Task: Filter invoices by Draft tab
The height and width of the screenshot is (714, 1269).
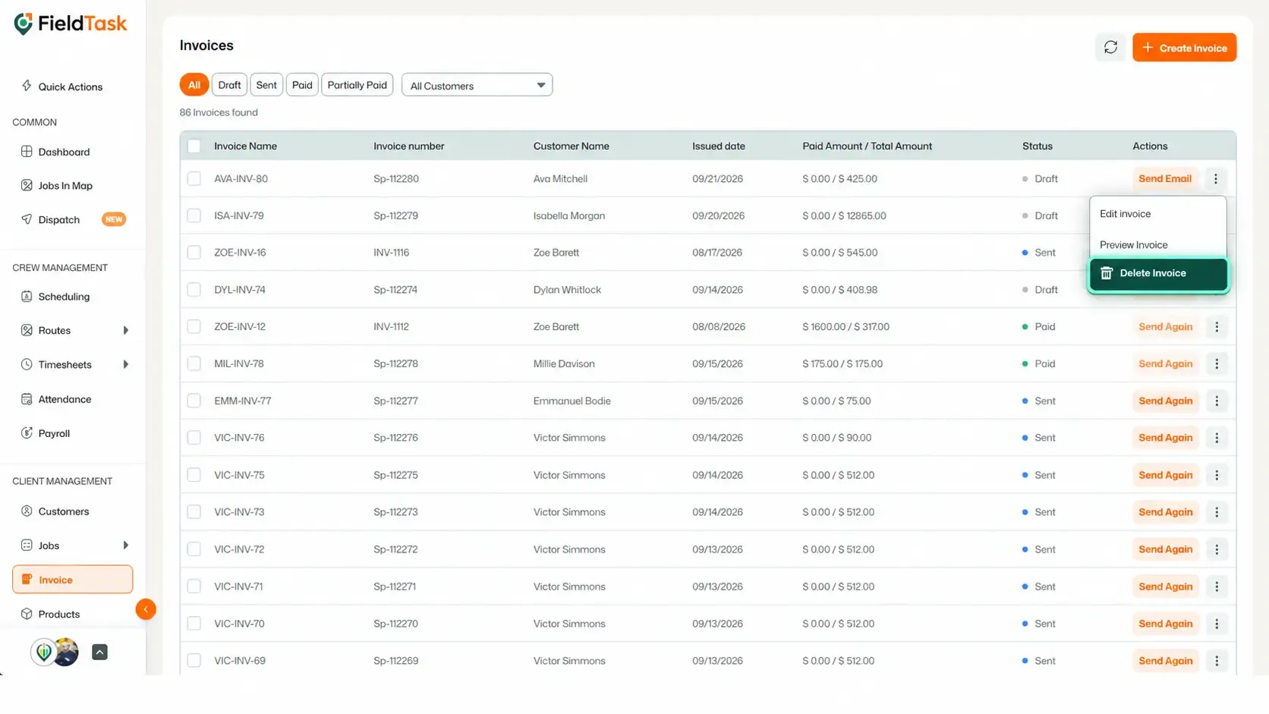Action: pyautogui.click(x=229, y=85)
